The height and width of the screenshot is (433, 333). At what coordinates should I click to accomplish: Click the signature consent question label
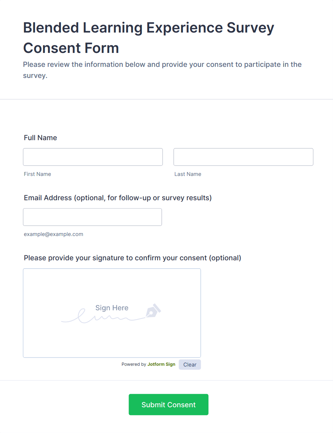132,258
